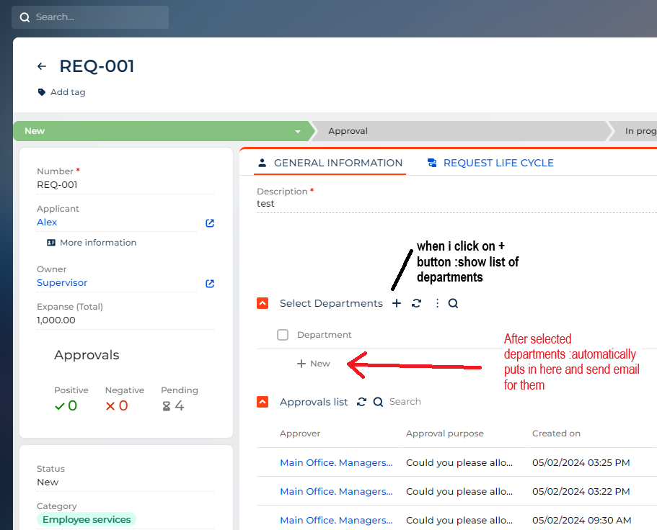
Task: Refresh the Approvals list
Action: pos(361,402)
